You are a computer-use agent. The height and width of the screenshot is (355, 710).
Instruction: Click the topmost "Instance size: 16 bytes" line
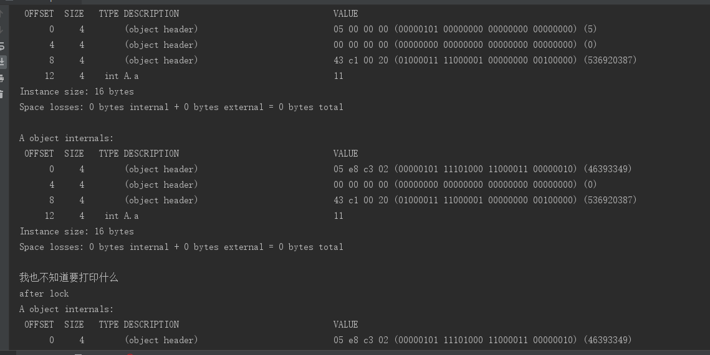(x=77, y=91)
